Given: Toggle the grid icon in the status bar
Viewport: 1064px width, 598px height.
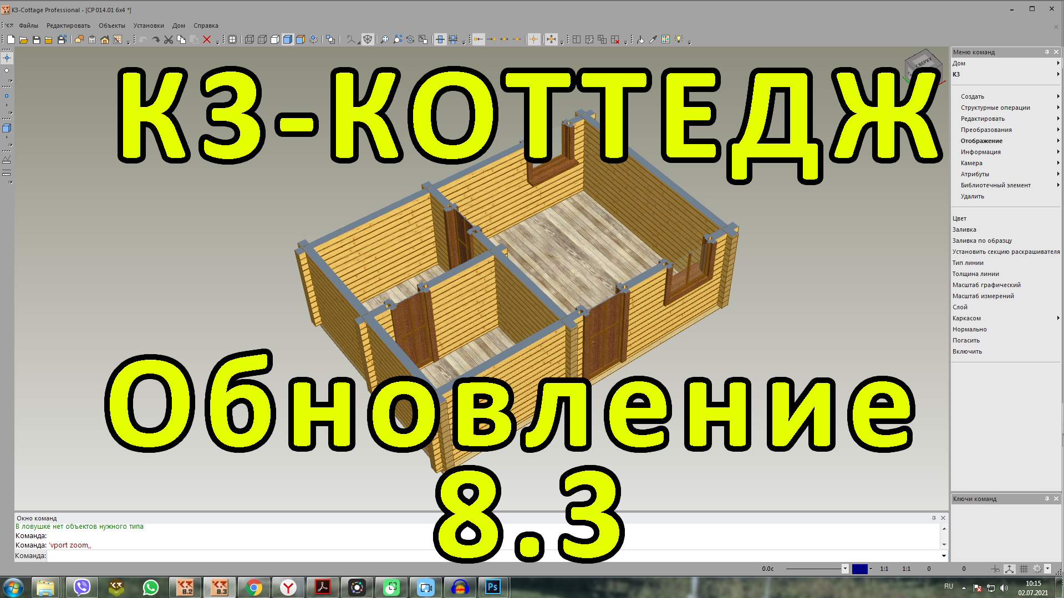Looking at the screenshot, I should coord(1024,568).
